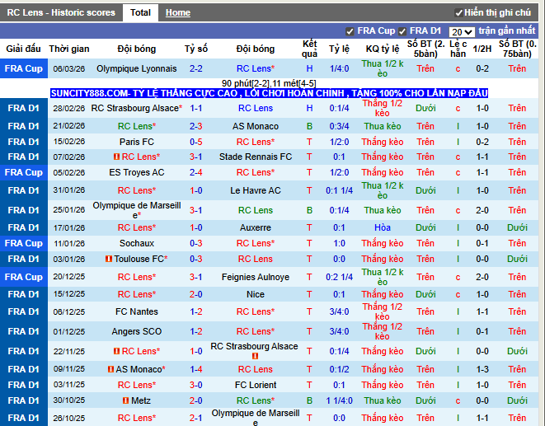Image resolution: width=545 pixels, height=426 pixels.
Task: Click the 2-4 score of ES Troyes match
Action: (196, 172)
